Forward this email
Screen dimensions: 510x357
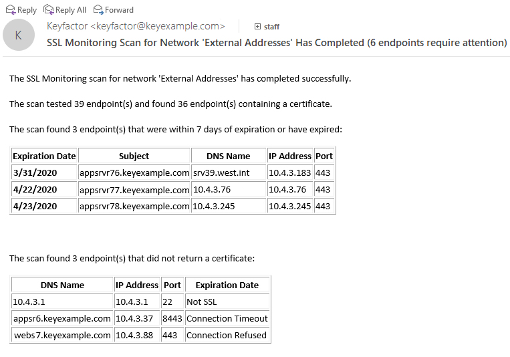point(114,10)
